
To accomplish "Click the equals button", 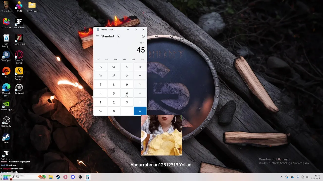I will [140, 111].
